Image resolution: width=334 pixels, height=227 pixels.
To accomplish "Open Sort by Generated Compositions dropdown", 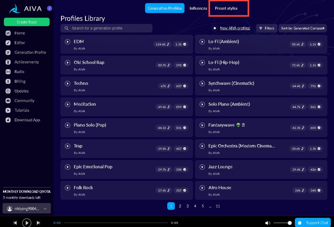I will 303,28.
